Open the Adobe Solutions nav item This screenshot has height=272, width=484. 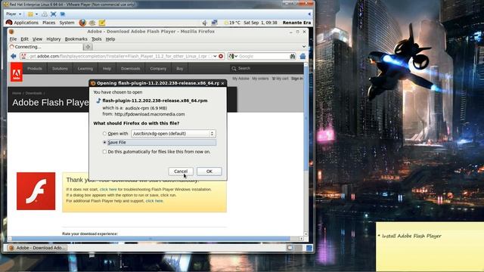(x=60, y=69)
